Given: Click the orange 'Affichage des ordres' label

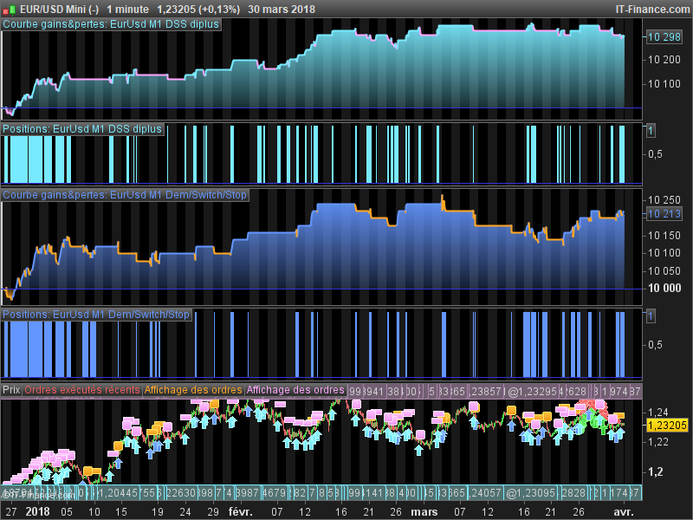Looking at the screenshot, I should point(193,390).
